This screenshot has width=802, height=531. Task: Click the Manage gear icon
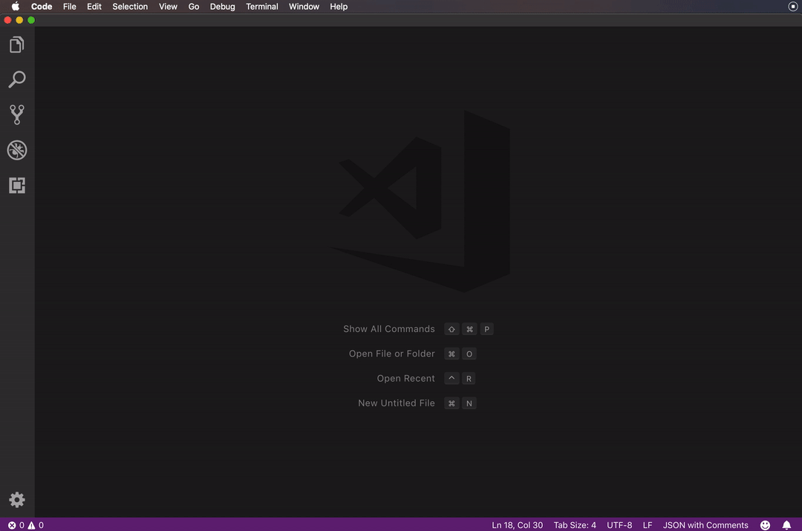[17, 500]
